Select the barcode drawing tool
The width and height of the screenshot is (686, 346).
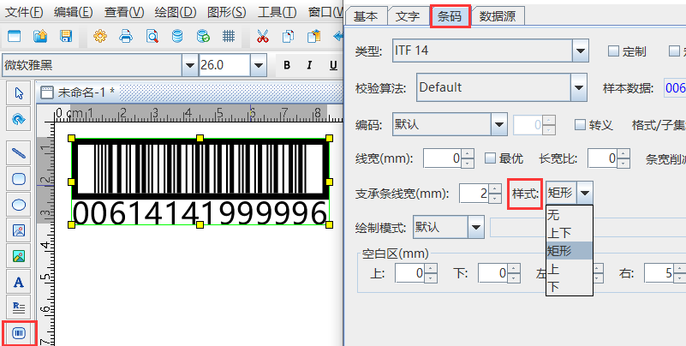[19, 332]
